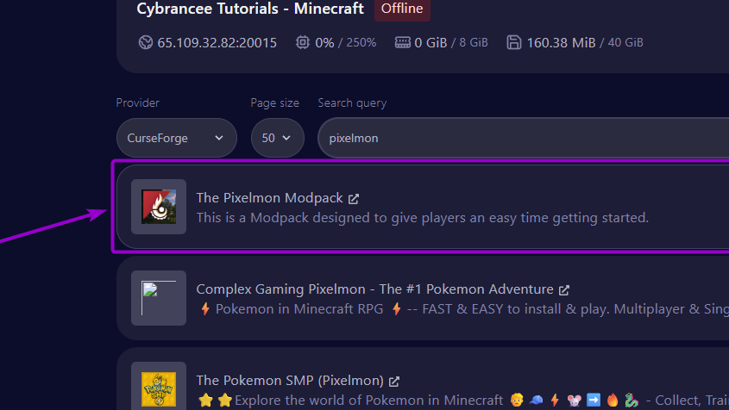This screenshot has height=410, width=729.
Task: Select The Pokemon SMP thumbnail
Action: click(159, 386)
